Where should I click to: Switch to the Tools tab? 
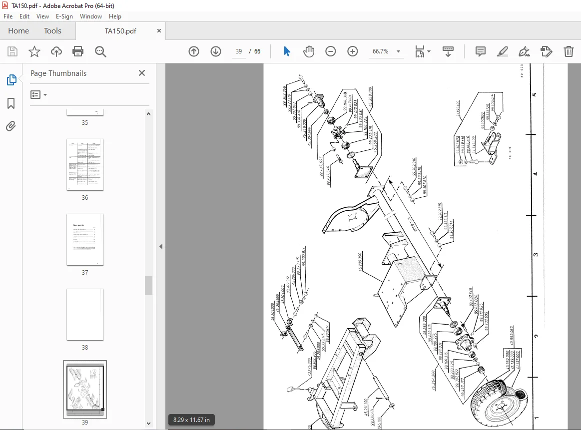[x=52, y=31]
